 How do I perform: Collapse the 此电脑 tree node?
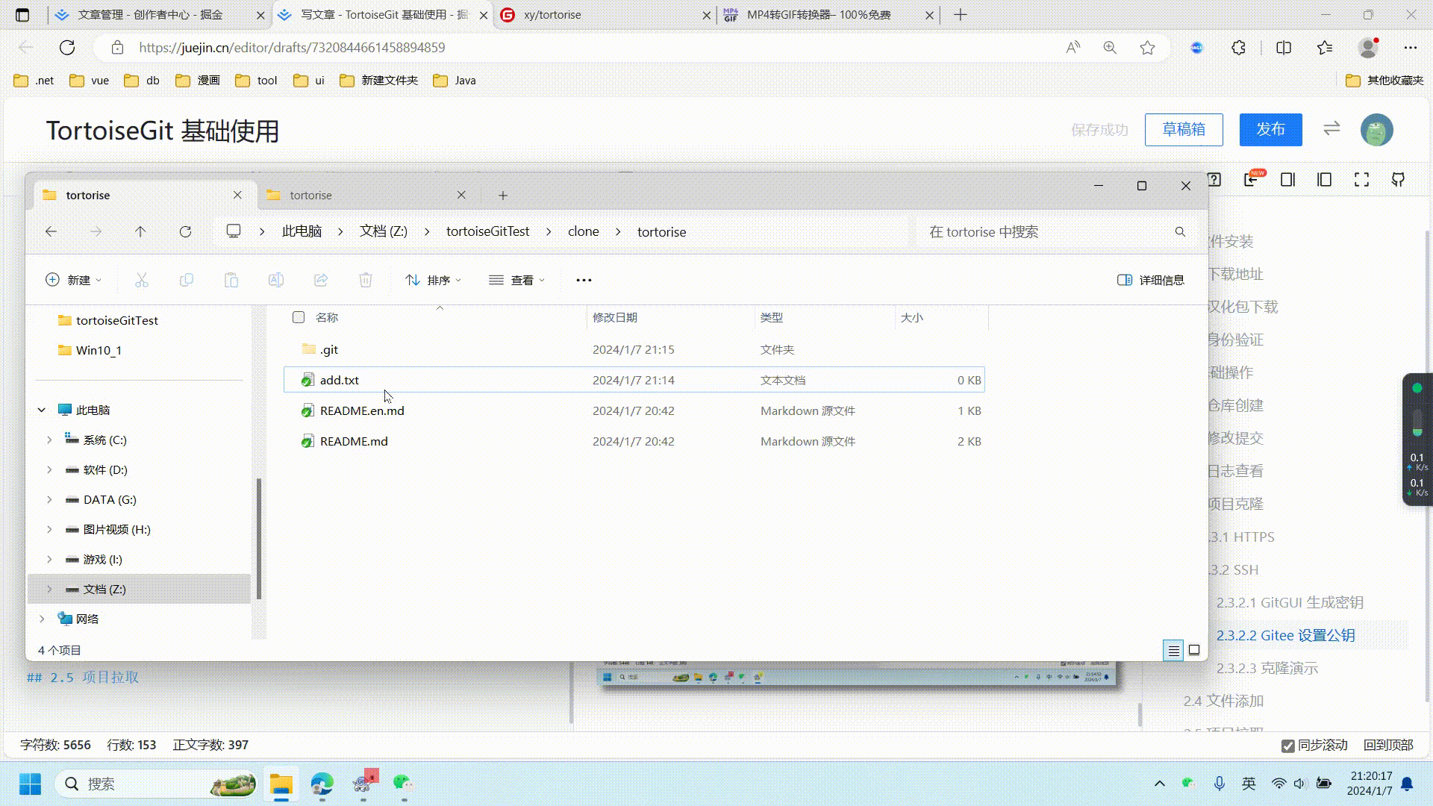[x=42, y=410]
